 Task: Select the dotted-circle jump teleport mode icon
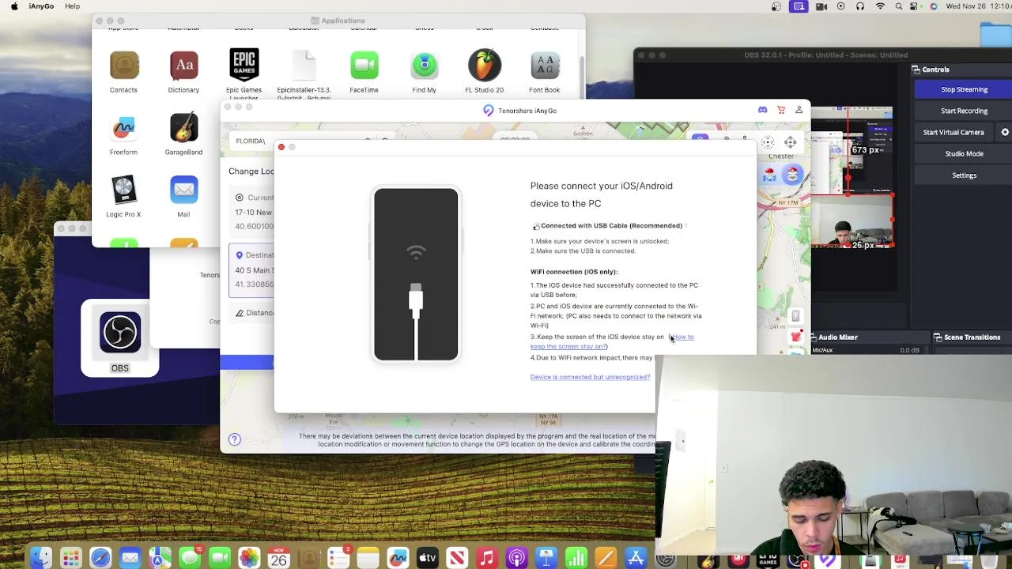pos(768,142)
